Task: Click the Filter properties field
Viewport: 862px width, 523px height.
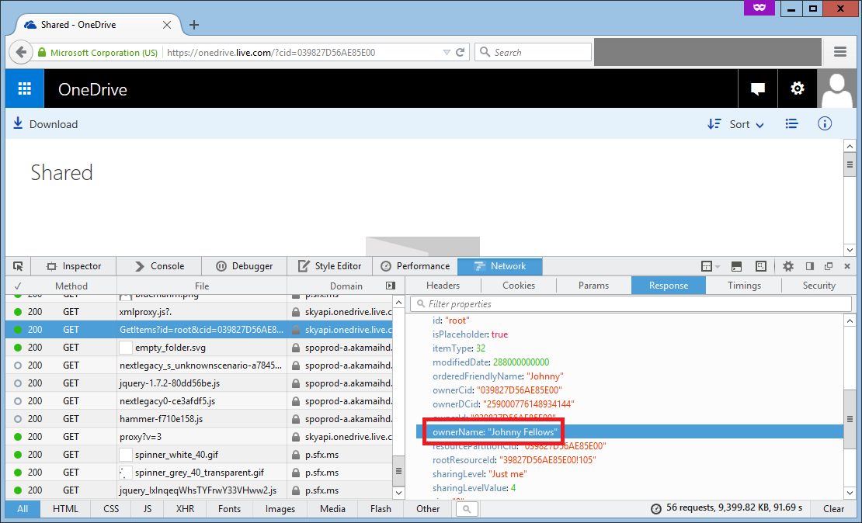Action: click(x=631, y=304)
